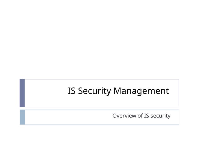Click empty space inside the subtitle box
This screenshot has width=199, height=149.
click(x=62, y=117)
